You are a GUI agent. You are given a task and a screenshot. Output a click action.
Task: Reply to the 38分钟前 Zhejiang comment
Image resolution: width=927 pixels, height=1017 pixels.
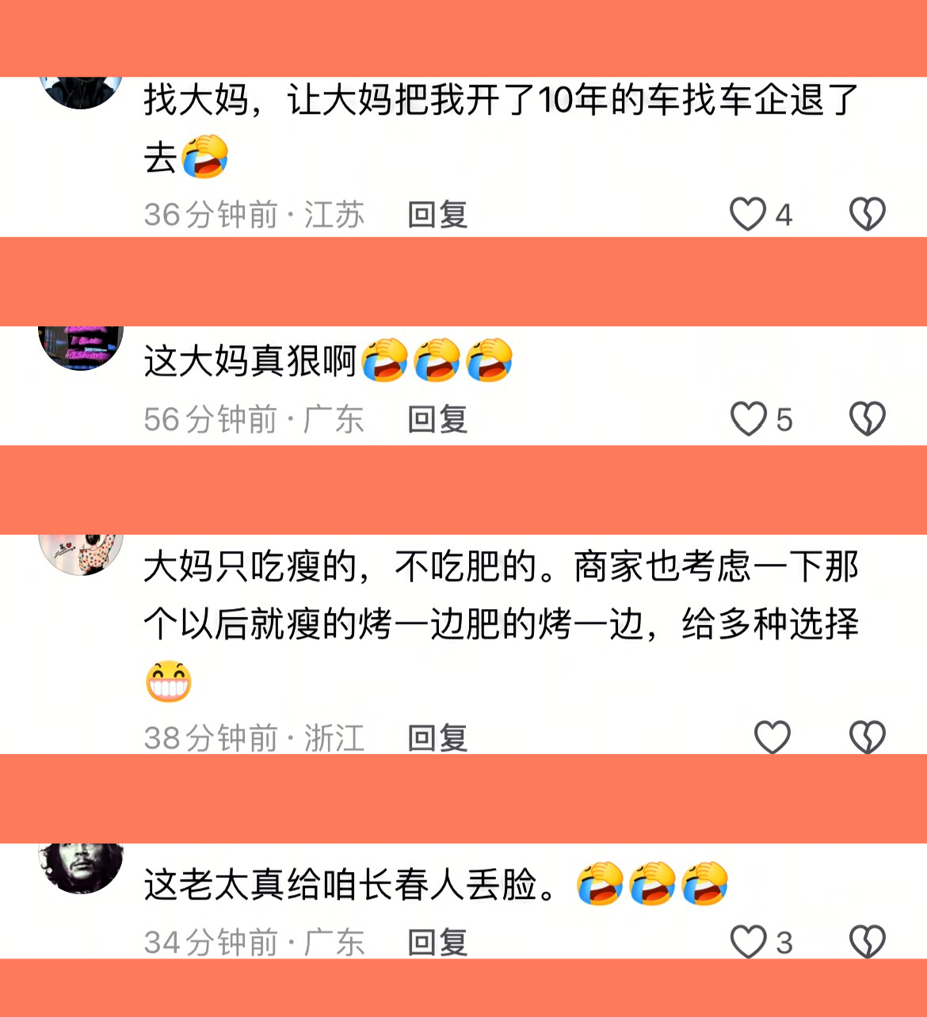click(x=437, y=738)
